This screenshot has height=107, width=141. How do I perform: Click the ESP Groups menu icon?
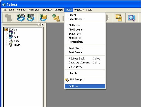(x=67, y=80)
